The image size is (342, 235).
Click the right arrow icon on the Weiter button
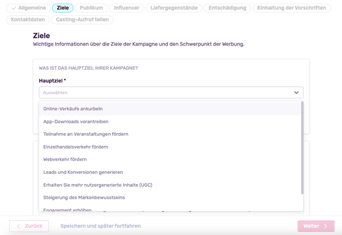point(326,226)
